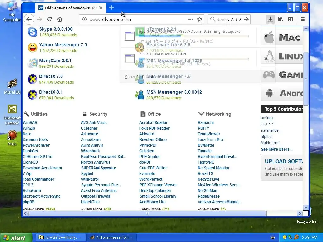323x242 pixels.
Task: View site information icon in address bar
Action: point(84,19)
